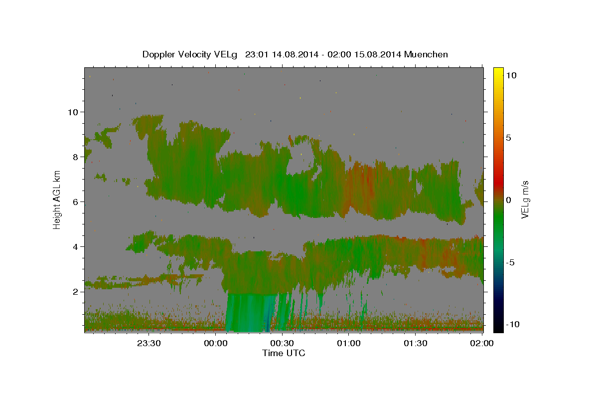Click the colorbar tick label '0'
Screen dimensions: 598x399
tap(509, 200)
